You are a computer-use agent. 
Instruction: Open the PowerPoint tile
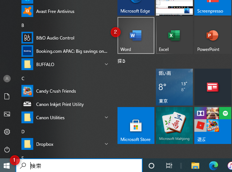(212, 35)
